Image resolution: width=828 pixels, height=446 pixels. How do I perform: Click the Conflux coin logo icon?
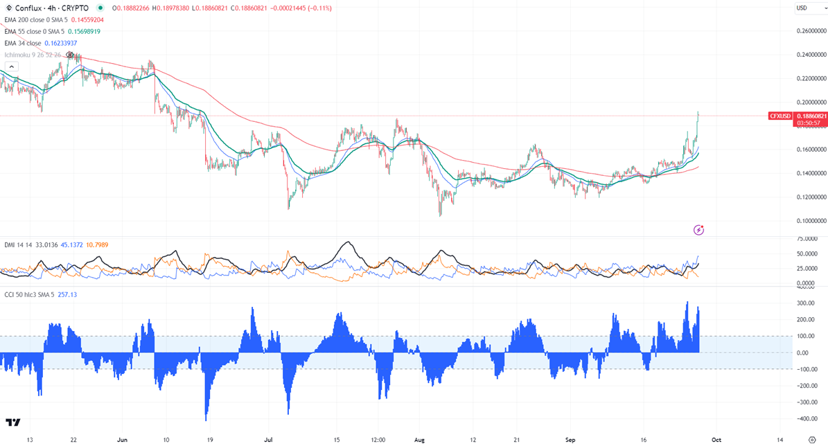8,8
